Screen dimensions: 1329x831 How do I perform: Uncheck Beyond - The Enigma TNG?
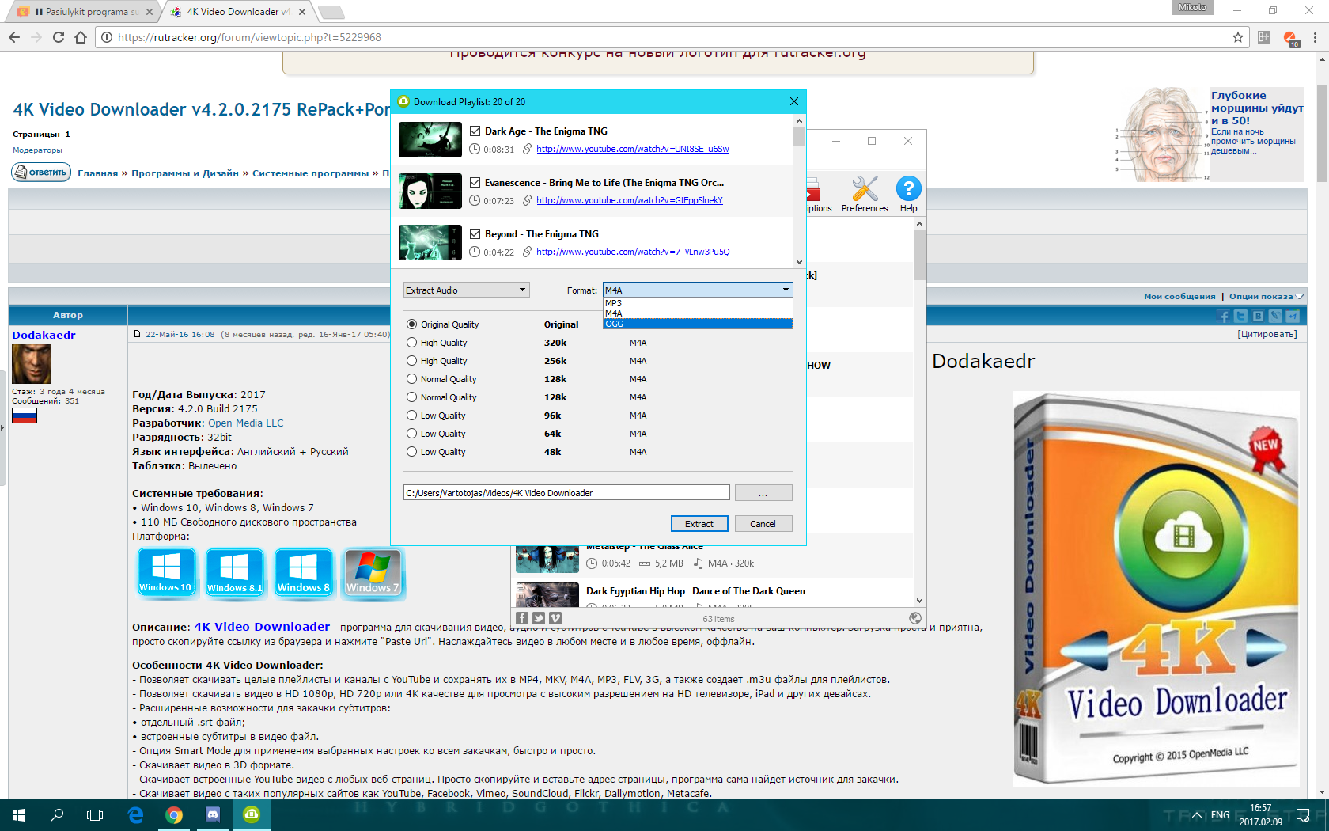pyautogui.click(x=475, y=234)
